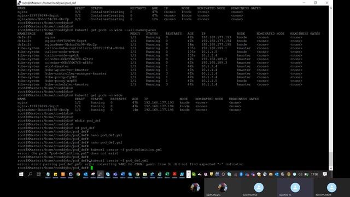Open Microsoft Teams from the taskbar
Screen dimensions: 350x197
click(115, 174)
